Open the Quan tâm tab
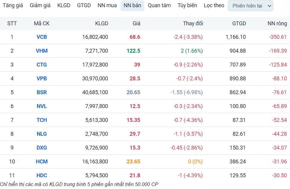This screenshot has width=290, height=189. pyautogui.click(x=159, y=5)
